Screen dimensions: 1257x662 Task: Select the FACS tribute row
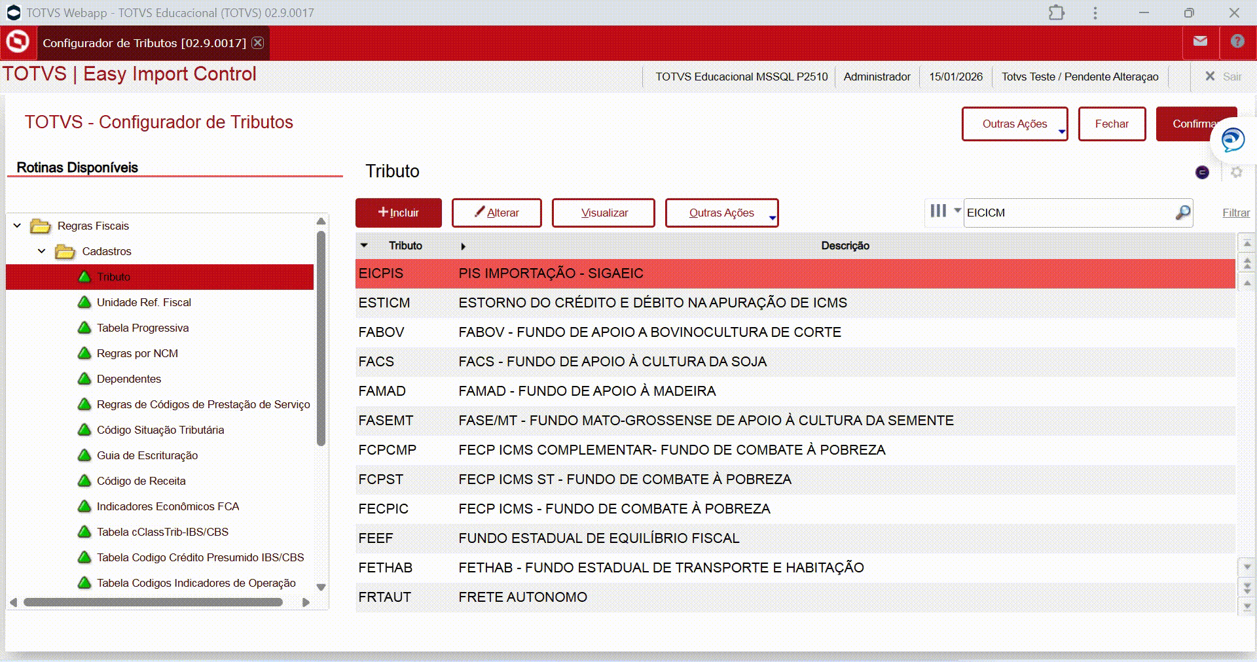[x=795, y=362]
